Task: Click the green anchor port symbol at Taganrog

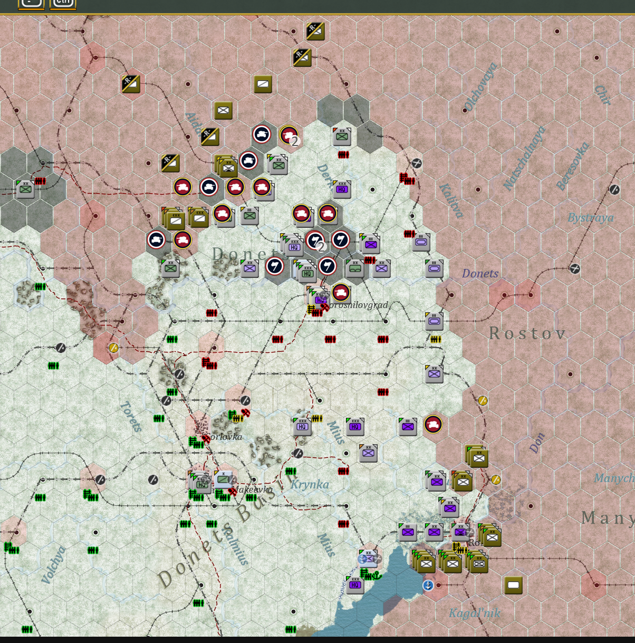Action: pyautogui.click(x=376, y=575)
